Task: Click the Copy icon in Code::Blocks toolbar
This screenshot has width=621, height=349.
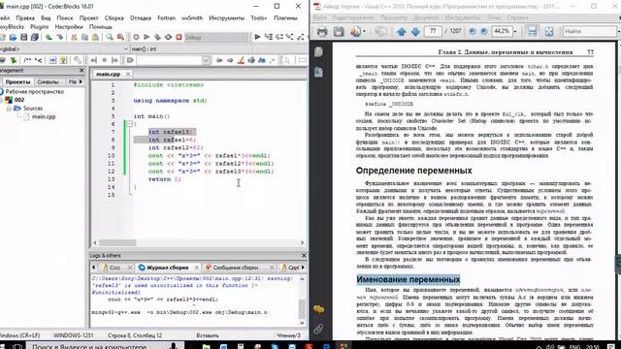Action: pyautogui.click(x=84, y=37)
